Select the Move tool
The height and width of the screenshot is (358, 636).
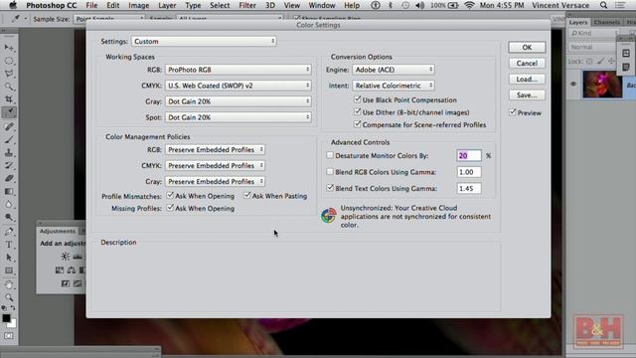9,48
